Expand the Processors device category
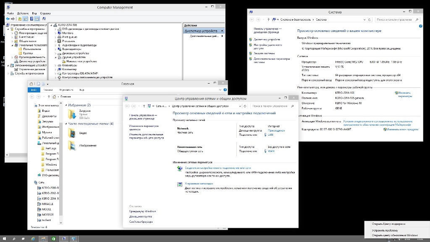Viewport: 430px width, 242px height. (55, 41)
